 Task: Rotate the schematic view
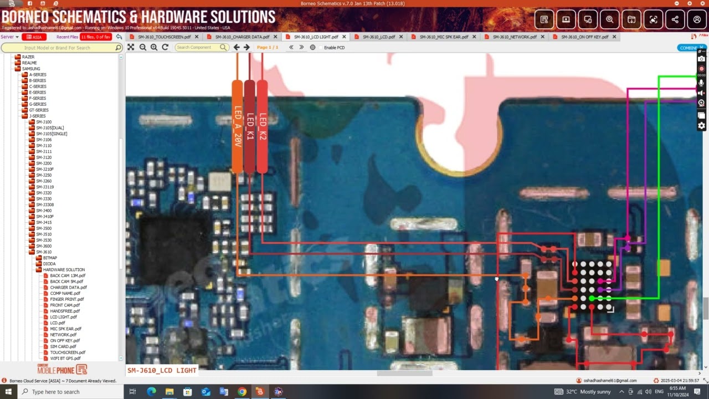tap(165, 48)
